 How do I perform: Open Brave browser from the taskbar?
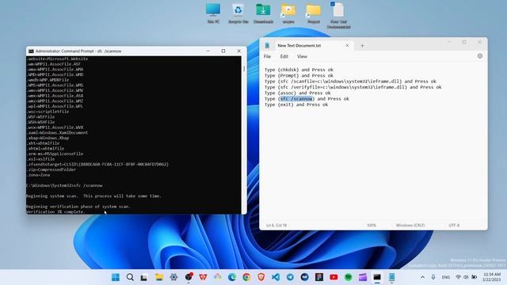click(x=261, y=277)
